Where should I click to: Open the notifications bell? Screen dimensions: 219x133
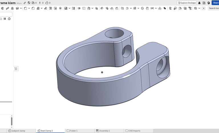199,3
